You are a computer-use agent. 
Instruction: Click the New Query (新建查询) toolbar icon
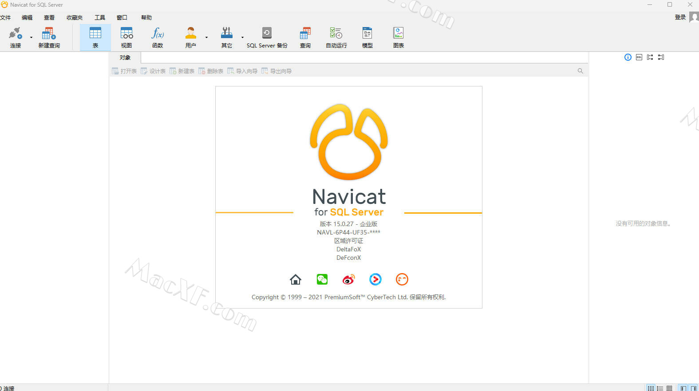coord(49,37)
